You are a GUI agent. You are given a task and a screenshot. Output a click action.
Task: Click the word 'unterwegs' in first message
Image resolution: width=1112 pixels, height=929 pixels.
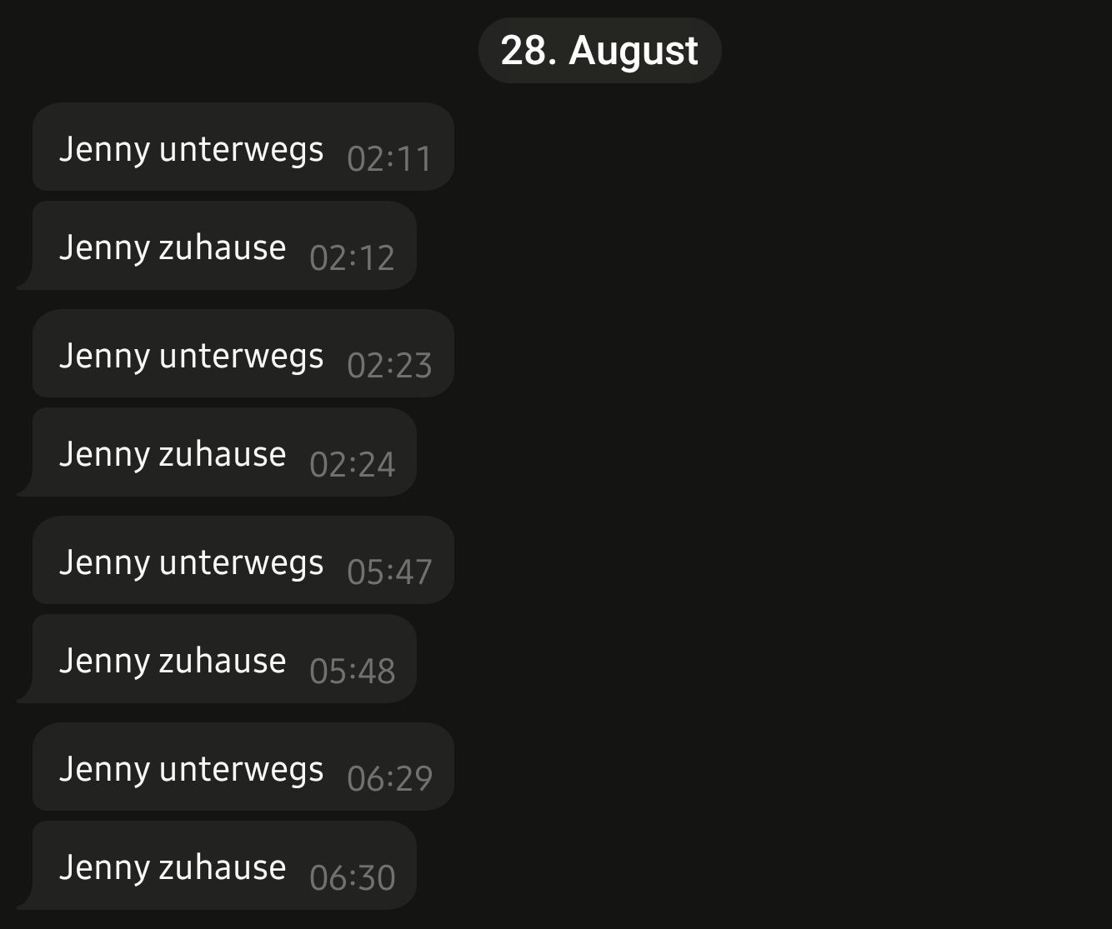point(241,151)
